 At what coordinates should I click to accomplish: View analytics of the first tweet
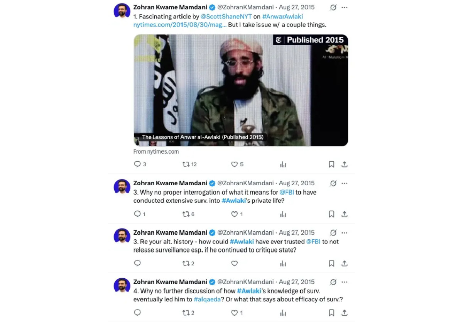(283, 164)
